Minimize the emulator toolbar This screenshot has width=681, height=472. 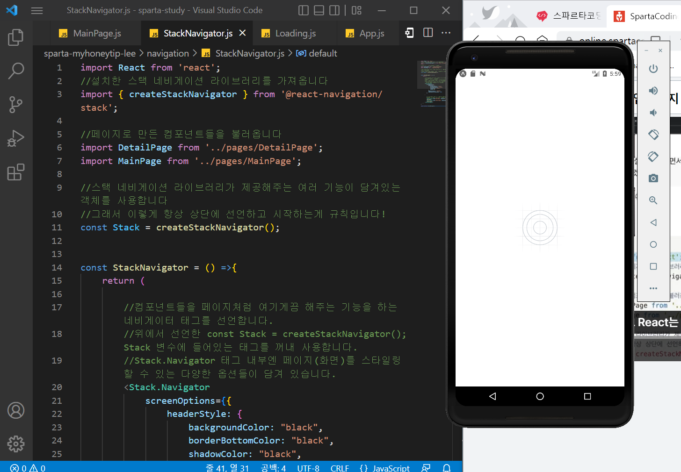point(646,50)
